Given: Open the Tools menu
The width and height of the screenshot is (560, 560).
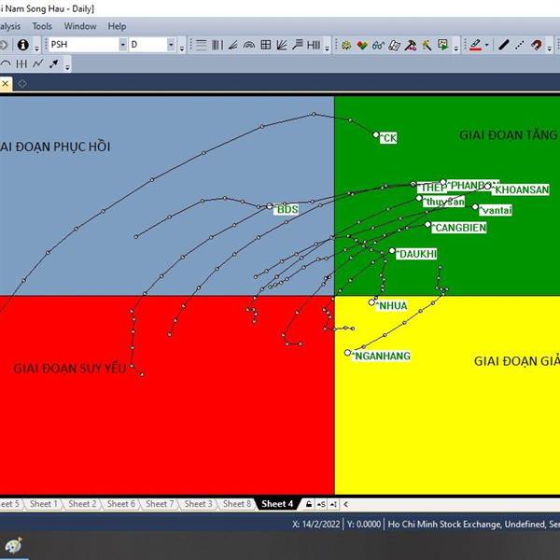Looking at the screenshot, I should 42,26.
